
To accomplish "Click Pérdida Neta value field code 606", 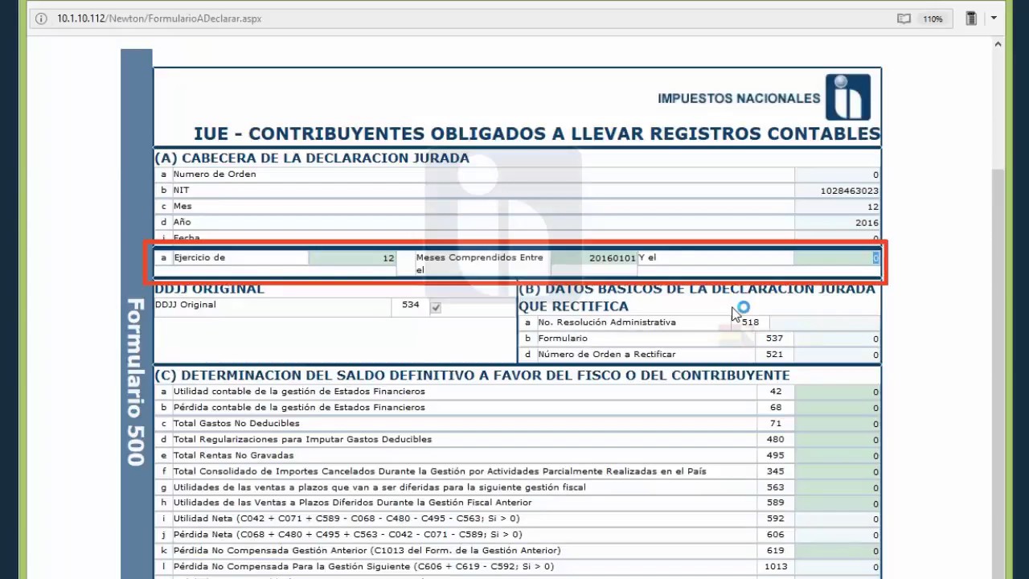I will (837, 535).
